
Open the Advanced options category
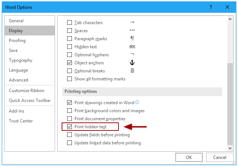tap(18, 80)
